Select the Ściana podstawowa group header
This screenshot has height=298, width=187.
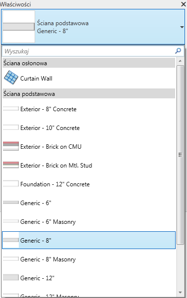click(x=89, y=93)
